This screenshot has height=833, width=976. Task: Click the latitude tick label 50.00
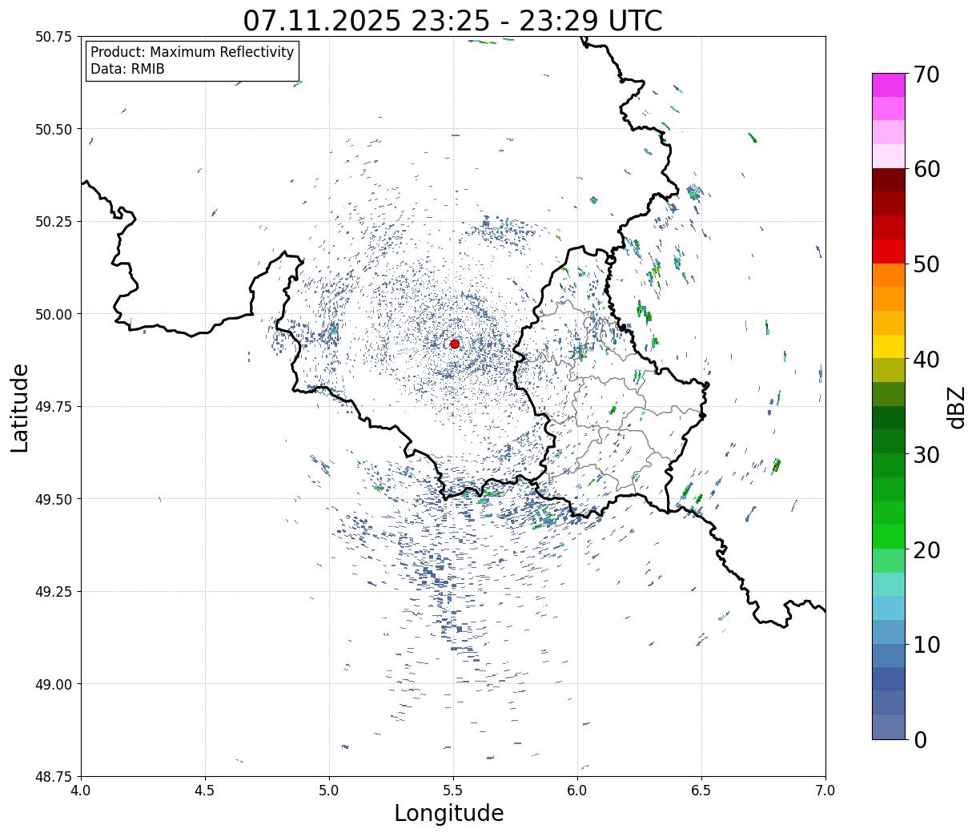pyautogui.click(x=55, y=314)
